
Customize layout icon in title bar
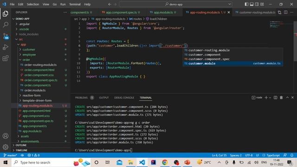point(262,4)
